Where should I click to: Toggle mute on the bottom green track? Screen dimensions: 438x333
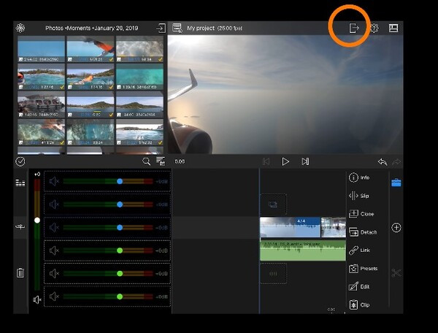click(54, 296)
